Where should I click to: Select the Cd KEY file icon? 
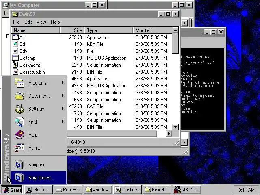pyautogui.click(x=15, y=44)
